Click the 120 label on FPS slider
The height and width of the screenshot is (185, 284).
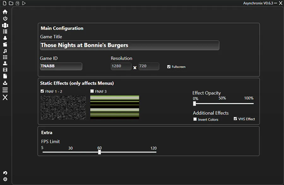tap(153, 148)
